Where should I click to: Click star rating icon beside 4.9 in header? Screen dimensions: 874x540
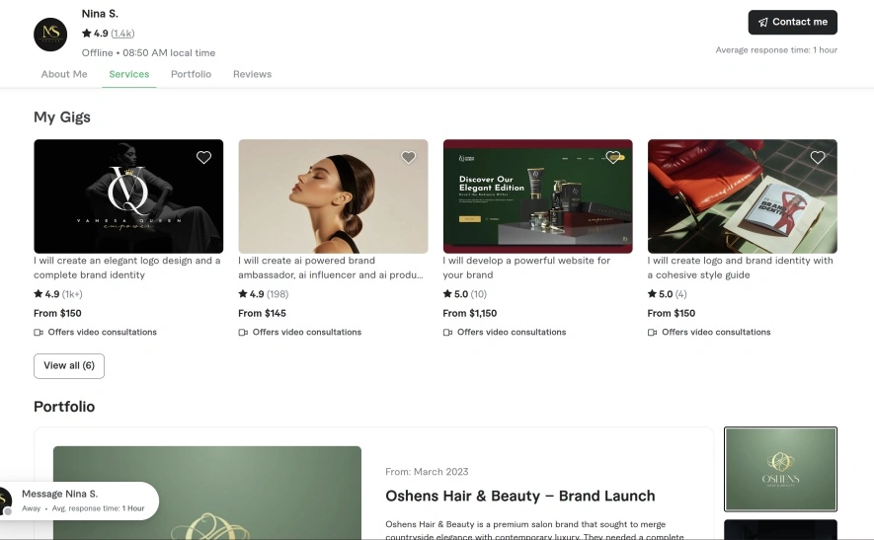[87, 34]
